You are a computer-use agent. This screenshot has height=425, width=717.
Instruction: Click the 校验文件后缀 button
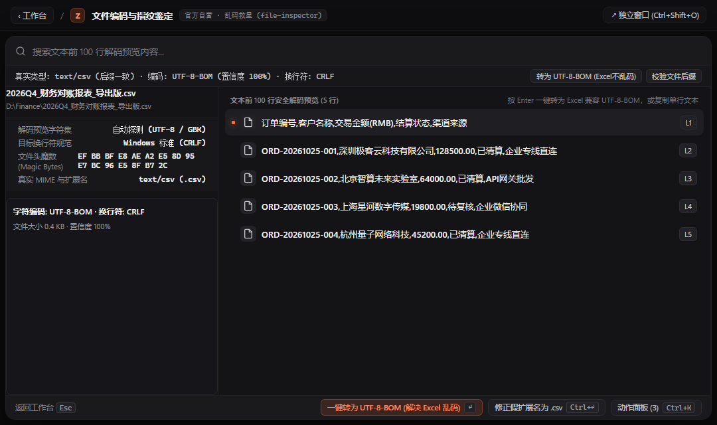674,76
